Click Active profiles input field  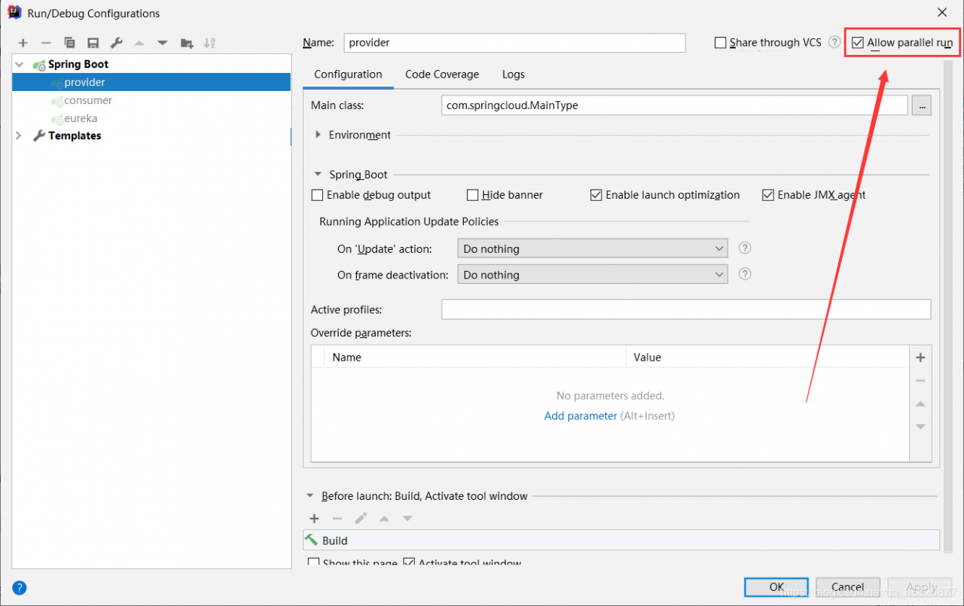point(686,309)
